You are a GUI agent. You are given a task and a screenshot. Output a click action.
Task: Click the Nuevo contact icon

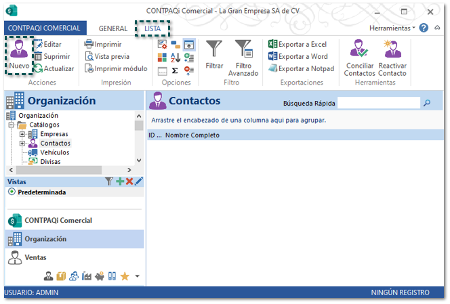18,51
